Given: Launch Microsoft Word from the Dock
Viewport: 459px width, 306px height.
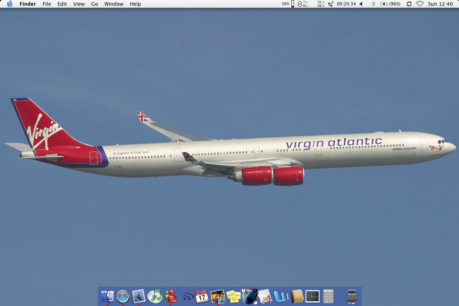Looking at the screenshot, I should tap(281, 296).
